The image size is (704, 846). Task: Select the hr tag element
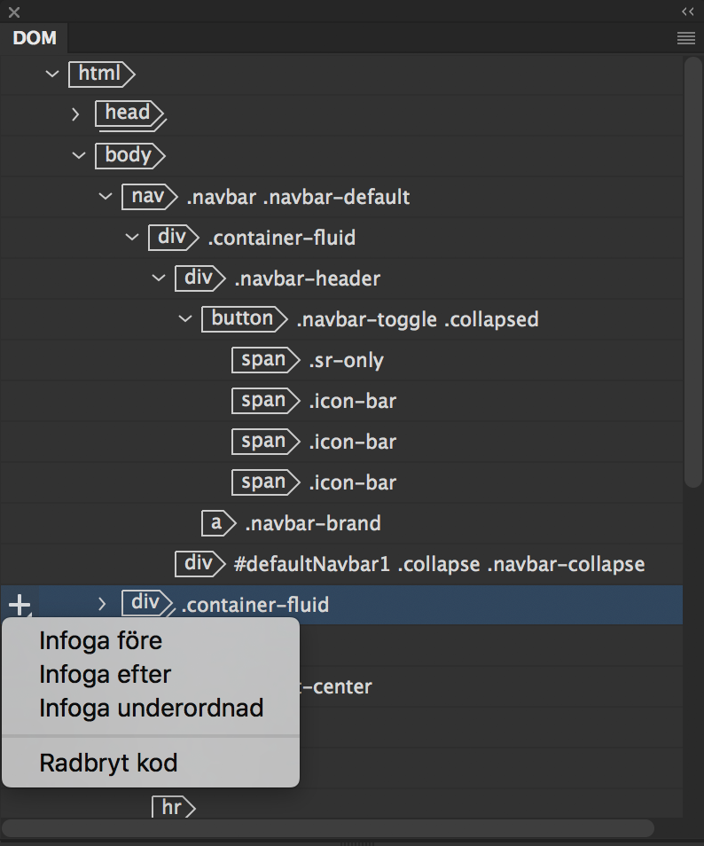pyautogui.click(x=172, y=807)
